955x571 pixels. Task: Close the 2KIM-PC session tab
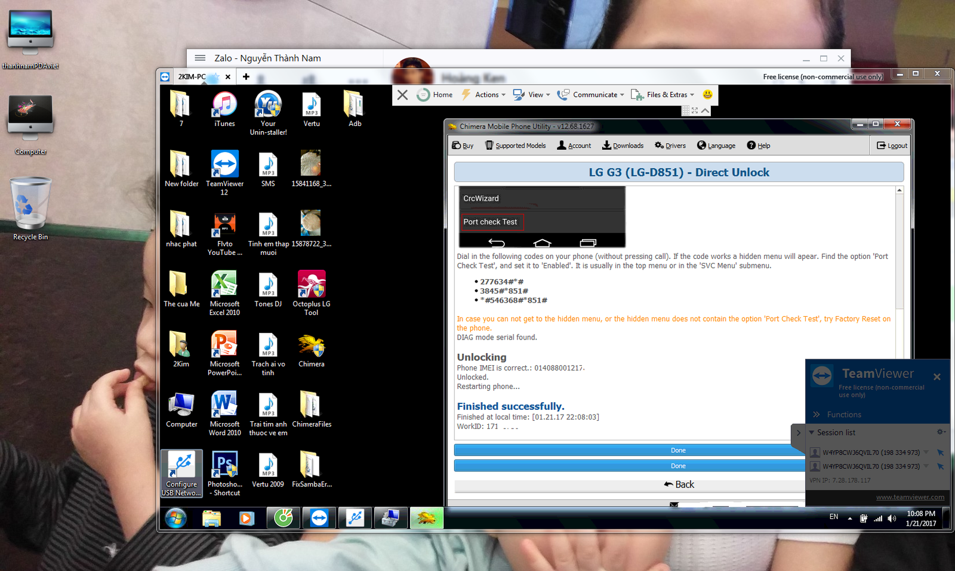pos(227,77)
